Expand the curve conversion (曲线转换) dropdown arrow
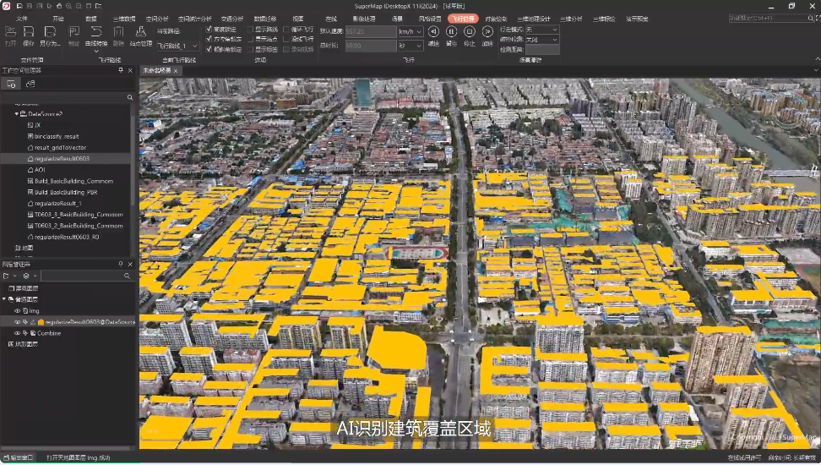 point(96,52)
